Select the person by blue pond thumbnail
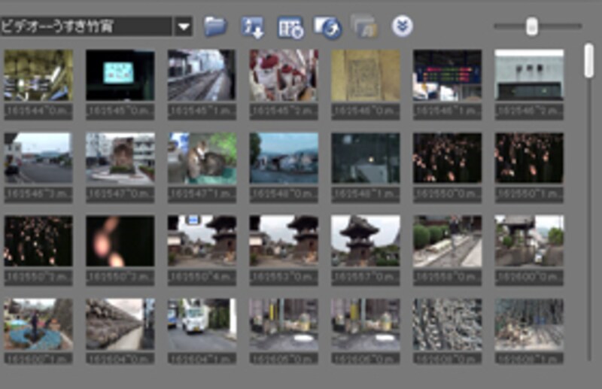This screenshot has width=602, height=389. 38,324
